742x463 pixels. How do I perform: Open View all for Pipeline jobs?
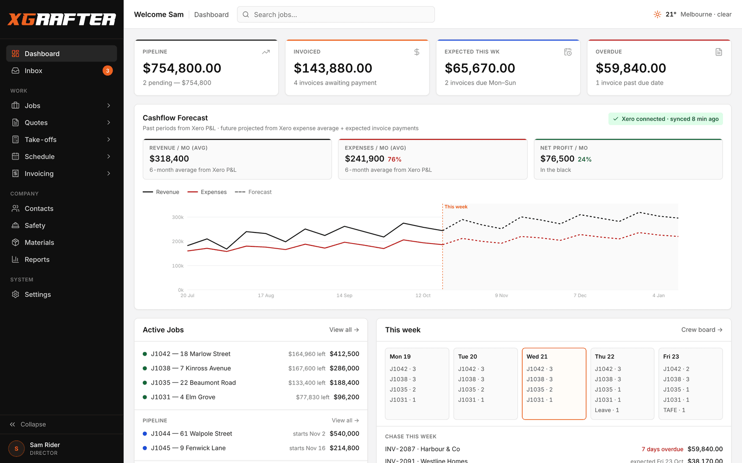[345, 420]
